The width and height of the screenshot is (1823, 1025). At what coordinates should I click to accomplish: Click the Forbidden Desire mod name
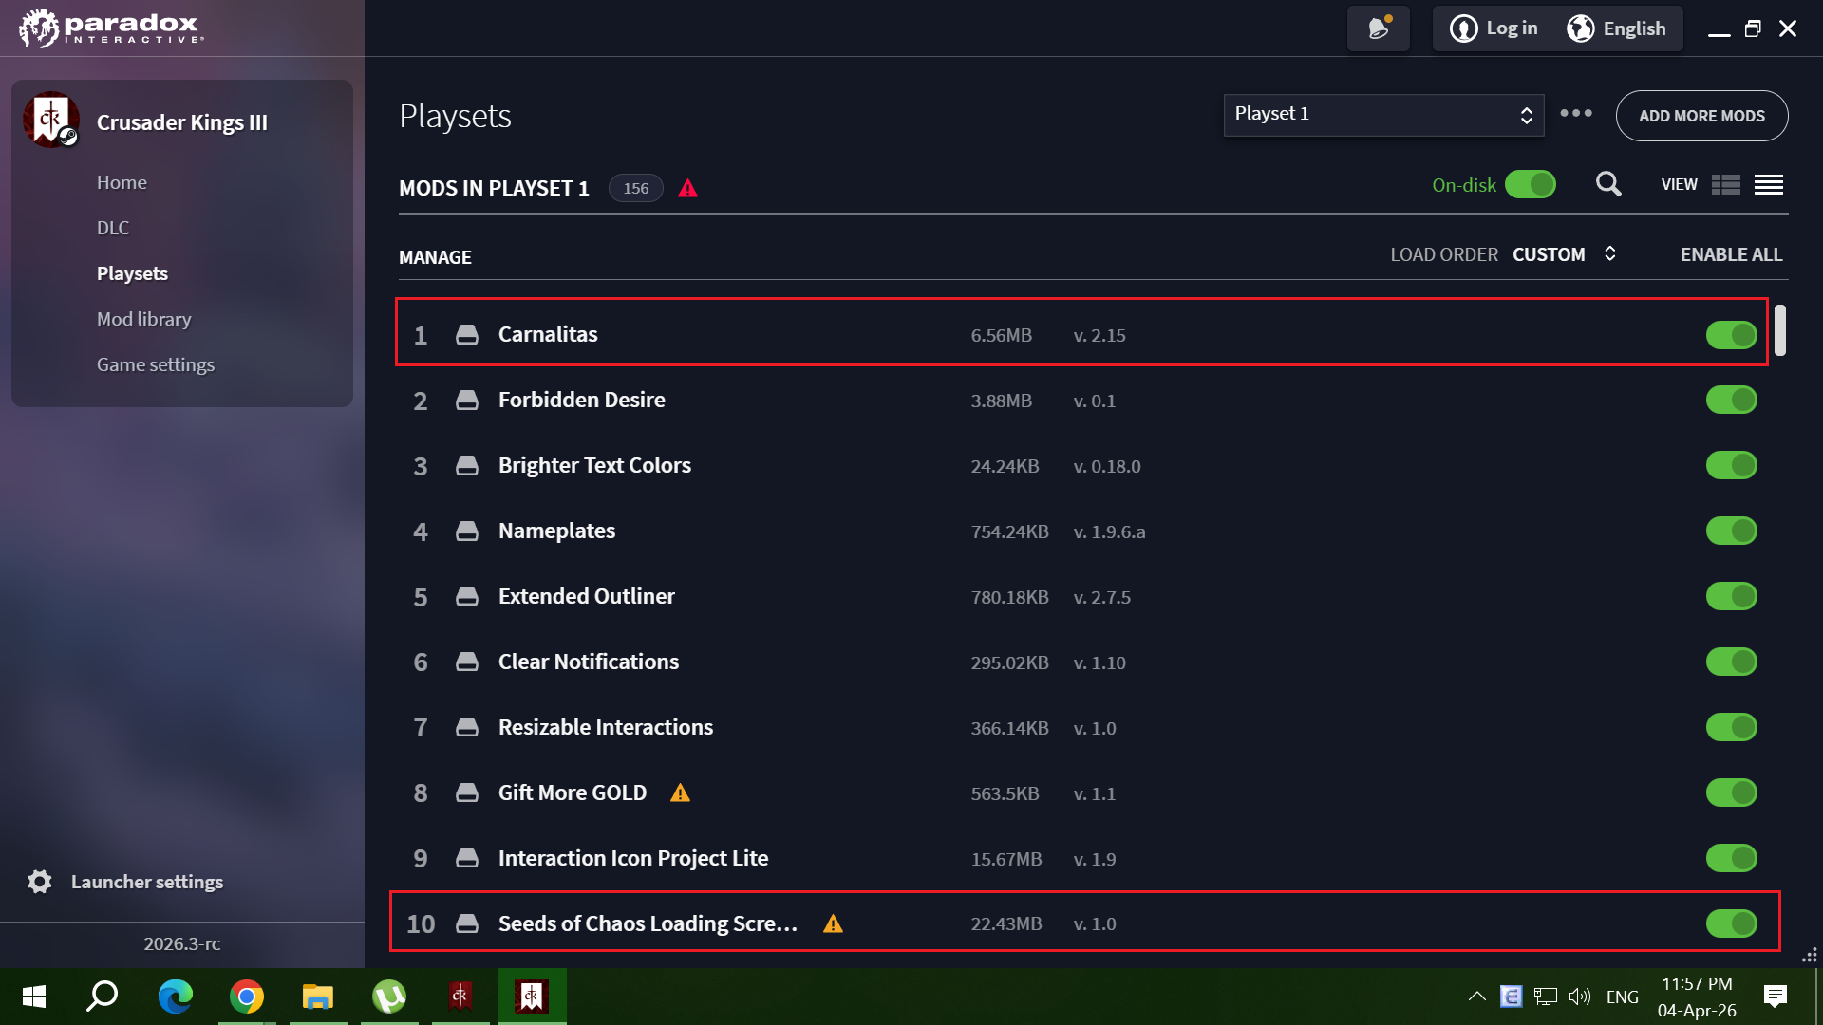pos(582,400)
